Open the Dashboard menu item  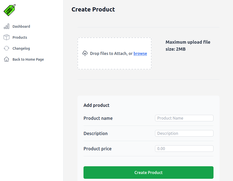[x=21, y=26]
